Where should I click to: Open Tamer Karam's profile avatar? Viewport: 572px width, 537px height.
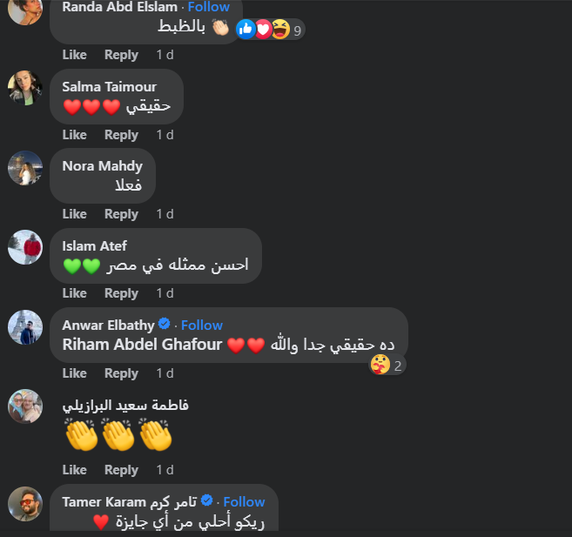click(25, 504)
